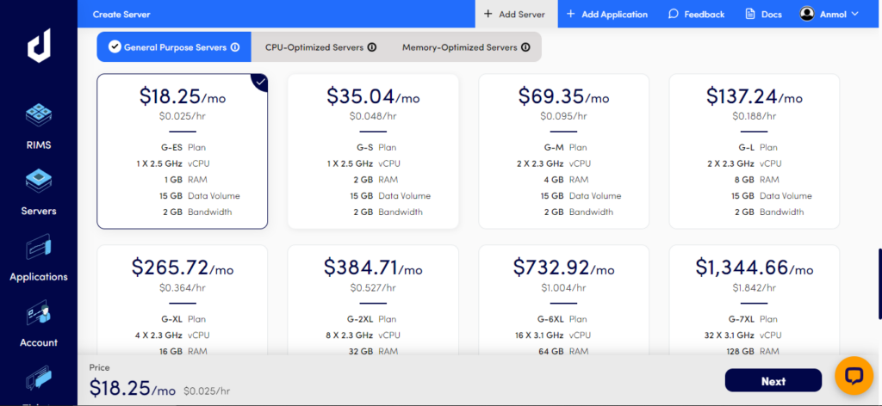Click "32 X 3.1 GHz" vCPU value
Image resolution: width=882 pixels, height=406 pixels.
[729, 335]
